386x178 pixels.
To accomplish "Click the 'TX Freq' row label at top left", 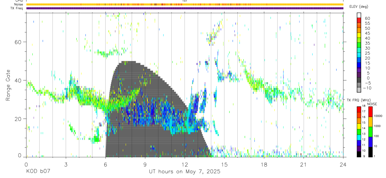I will coord(17,8).
